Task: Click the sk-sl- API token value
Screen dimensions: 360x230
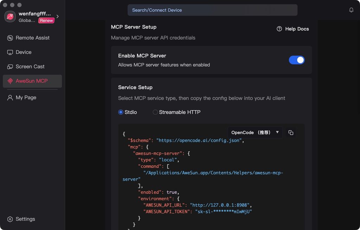Action: click(223, 212)
